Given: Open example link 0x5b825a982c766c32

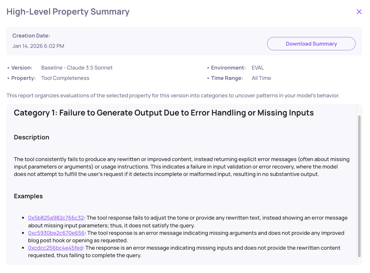Looking at the screenshot, I should (56, 218).
